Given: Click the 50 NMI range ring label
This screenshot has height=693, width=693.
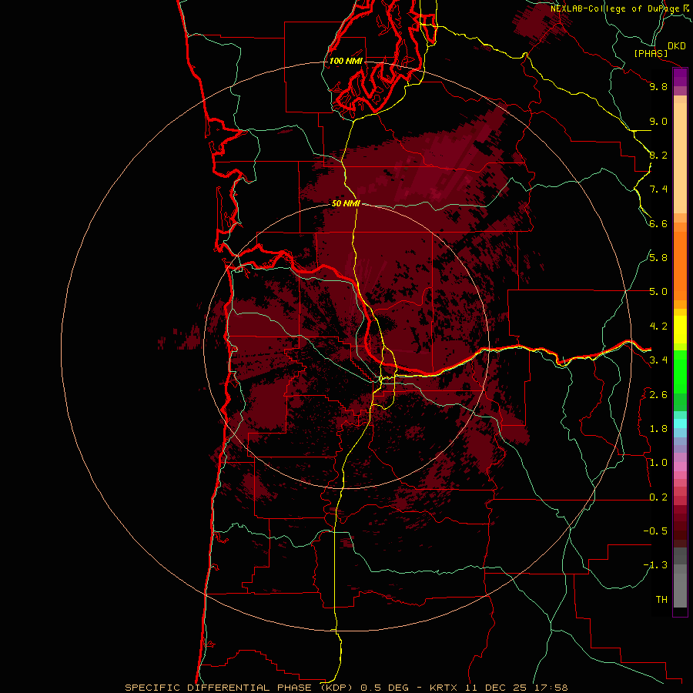Looking at the screenshot, I should tap(346, 203).
